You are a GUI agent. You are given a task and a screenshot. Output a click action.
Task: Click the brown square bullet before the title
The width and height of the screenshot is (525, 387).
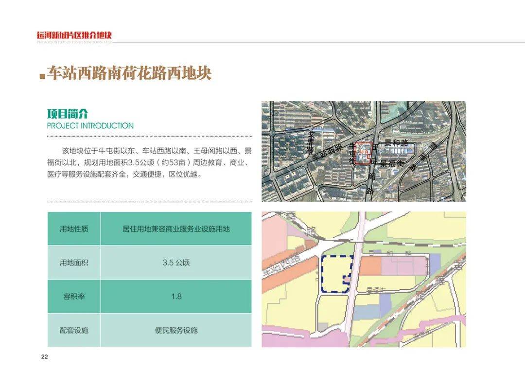click(42, 76)
